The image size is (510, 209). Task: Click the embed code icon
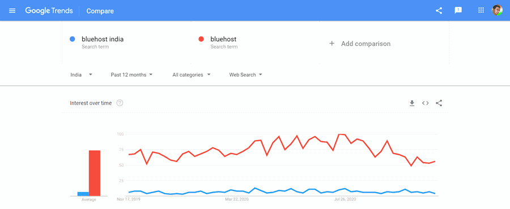click(x=425, y=103)
